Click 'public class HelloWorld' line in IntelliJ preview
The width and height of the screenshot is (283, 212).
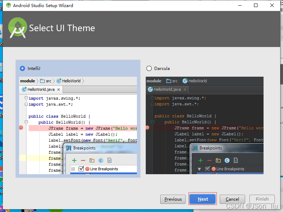(59, 116)
